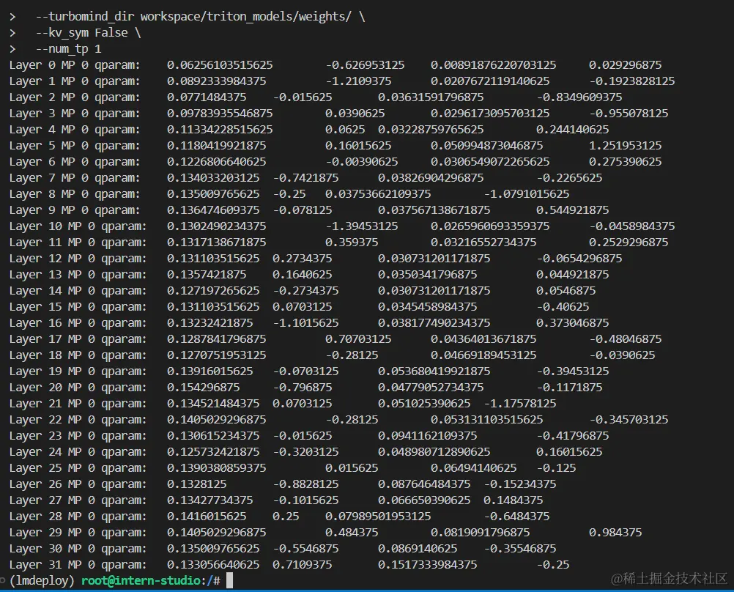Image resolution: width=734 pixels, height=592 pixels.
Task: Click the '(lmdeploy)' environment name in prompt
Action: coord(42,581)
